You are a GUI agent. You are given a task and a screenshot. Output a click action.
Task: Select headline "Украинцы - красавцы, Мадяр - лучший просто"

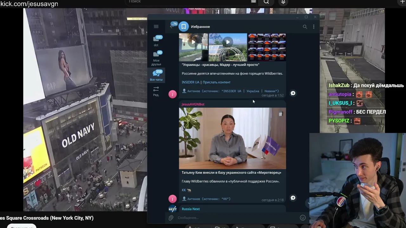tap(220, 65)
